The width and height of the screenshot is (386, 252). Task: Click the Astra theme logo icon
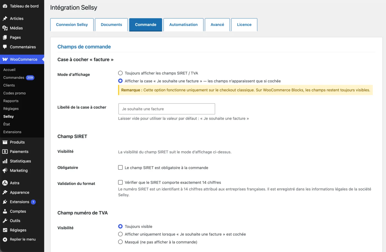5,183
